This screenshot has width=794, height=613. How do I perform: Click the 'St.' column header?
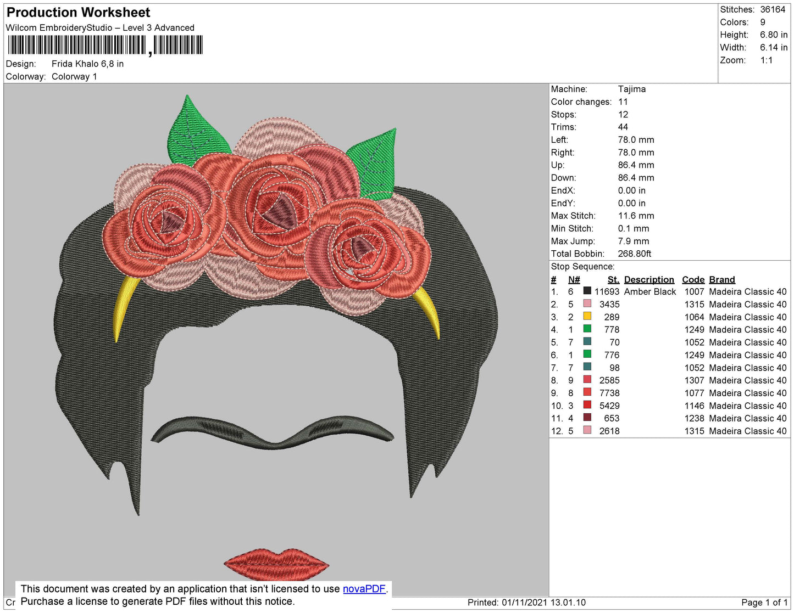click(x=613, y=279)
